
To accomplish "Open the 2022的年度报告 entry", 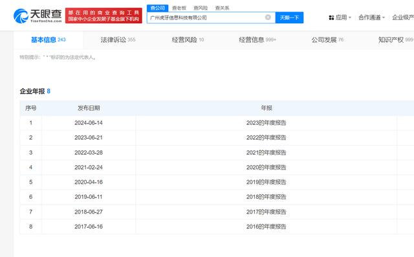I will pyautogui.click(x=266, y=138).
